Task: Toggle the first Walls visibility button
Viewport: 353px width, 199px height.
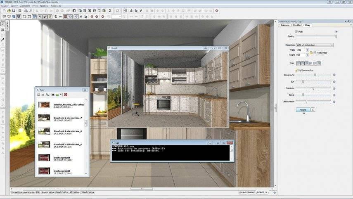Action: click(298, 63)
